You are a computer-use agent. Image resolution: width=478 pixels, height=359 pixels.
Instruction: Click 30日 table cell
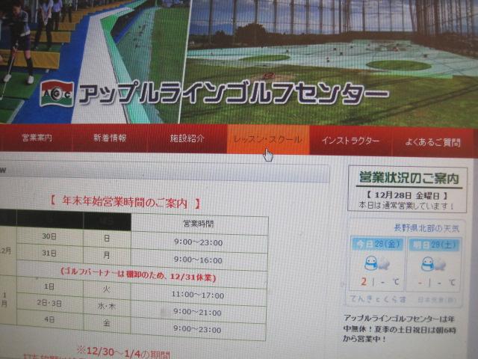click(49, 236)
